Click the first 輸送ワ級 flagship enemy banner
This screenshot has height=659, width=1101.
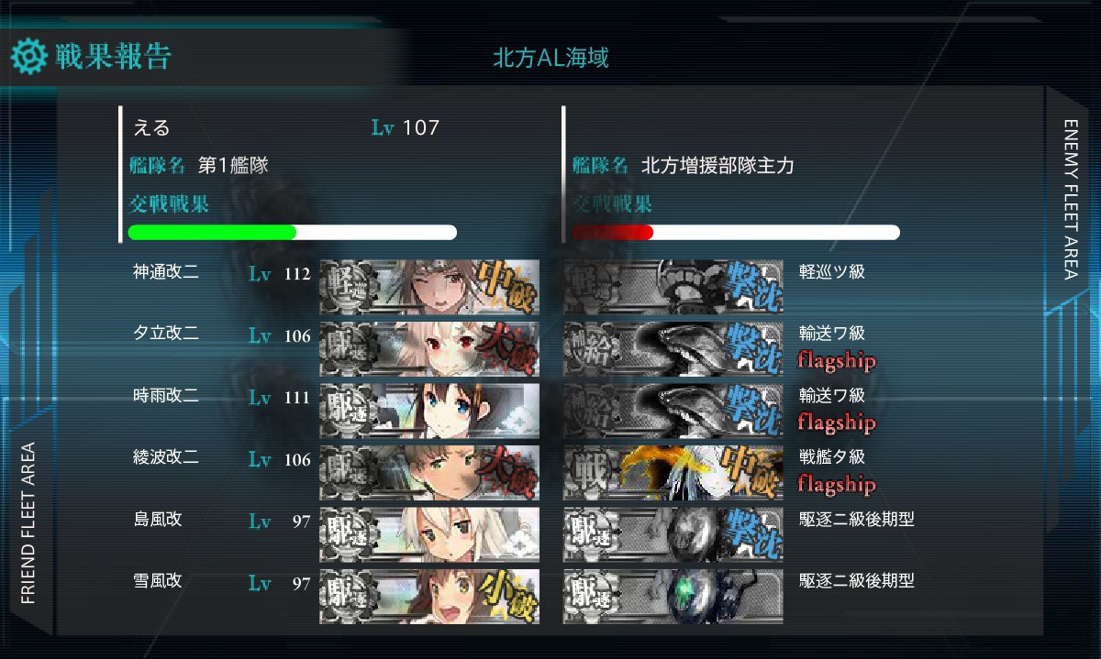[x=673, y=348]
